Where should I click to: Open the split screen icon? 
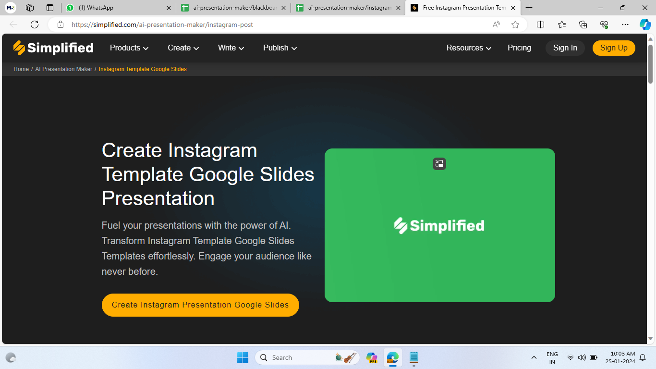coord(540,25)
